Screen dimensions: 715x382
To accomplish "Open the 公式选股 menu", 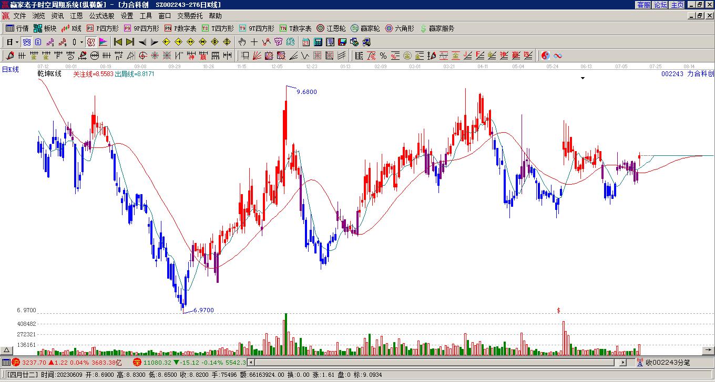I will (x=101, y=16).
